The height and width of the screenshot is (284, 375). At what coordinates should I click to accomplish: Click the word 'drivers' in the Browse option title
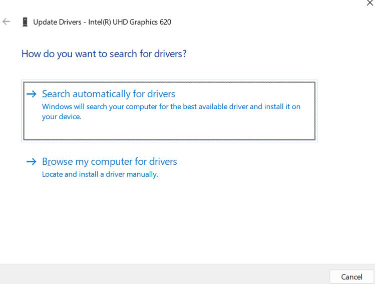(161, 161)
